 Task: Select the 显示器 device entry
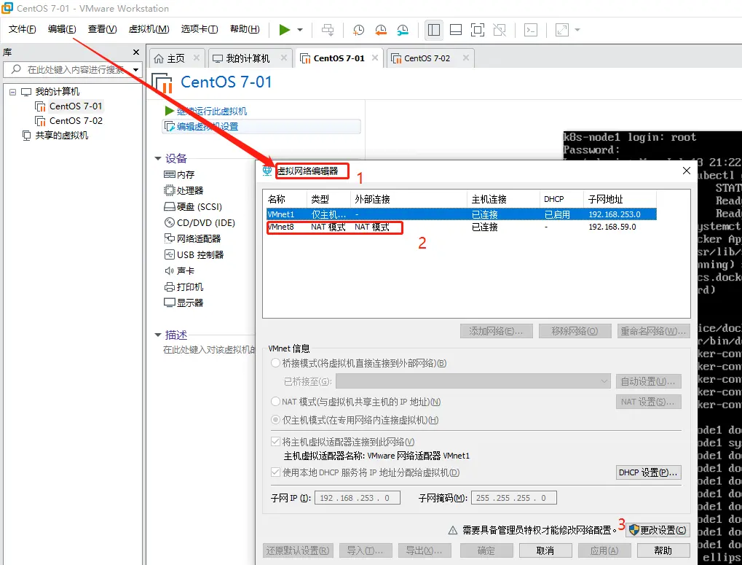click(x=183, y=303)
